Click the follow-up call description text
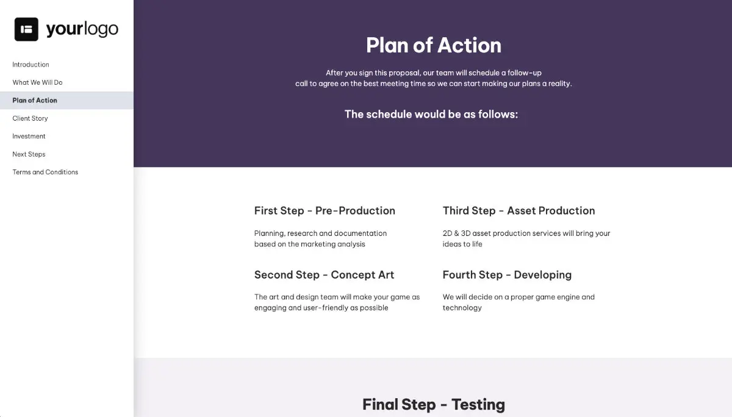732x417 pixels. pos(433,78)
